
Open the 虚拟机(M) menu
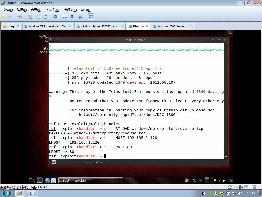click(x=52, y=10)
